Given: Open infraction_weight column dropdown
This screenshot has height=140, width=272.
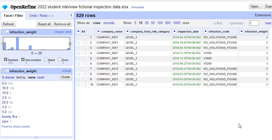Looking at the screenshot, I should click(x=241, y=31).
